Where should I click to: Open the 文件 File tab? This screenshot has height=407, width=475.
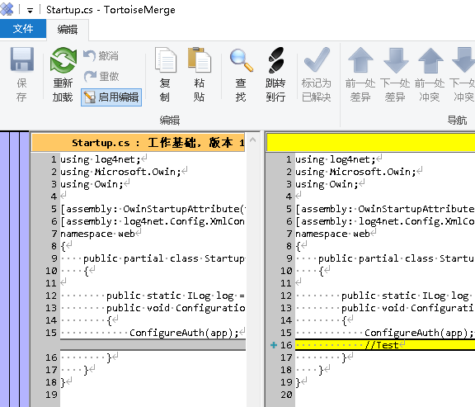tap(23, 29)
